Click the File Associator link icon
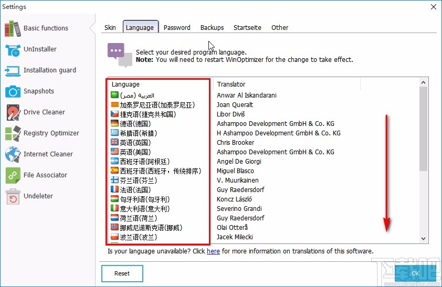The height and width of the screenshot is (287, 442). (13, 175)
